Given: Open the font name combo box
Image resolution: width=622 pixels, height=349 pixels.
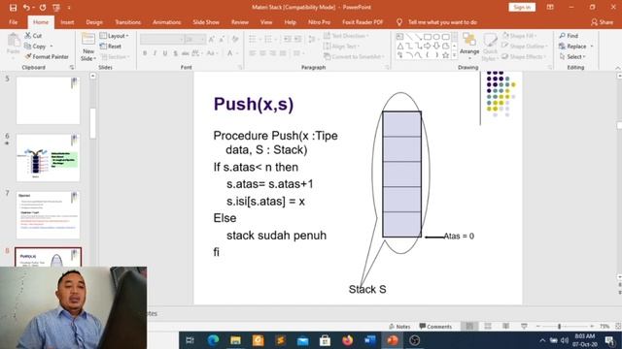Looking at the screenshot, I should (162, 39).
